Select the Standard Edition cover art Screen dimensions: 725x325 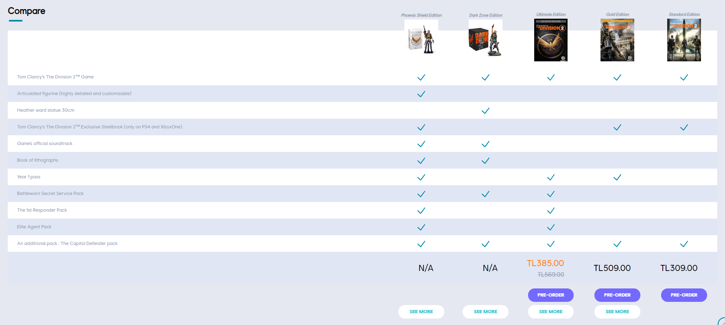pos(684,40)
